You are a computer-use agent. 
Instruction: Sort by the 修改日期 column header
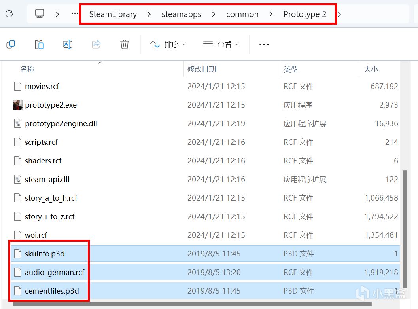click(x=202, y=69)
